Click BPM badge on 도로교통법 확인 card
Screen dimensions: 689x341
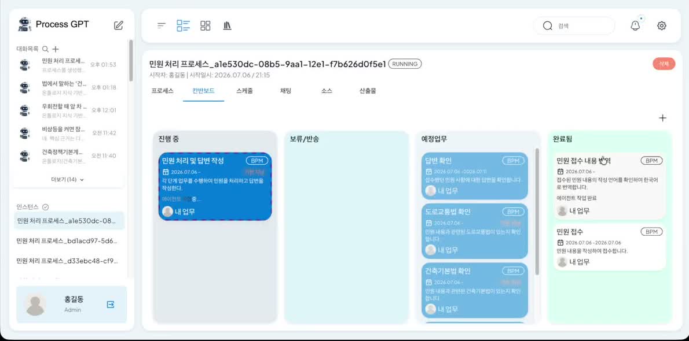(513, 212)
